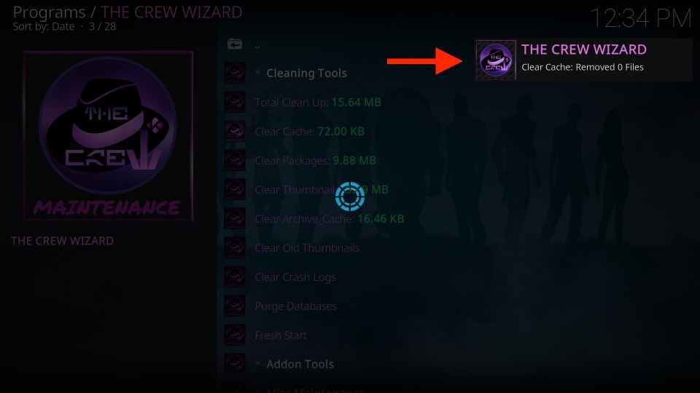Image resolution: width=700 pixels, height=393 pixels.
Task: Expand the Addon Tools section header
Action: (300, 364)
